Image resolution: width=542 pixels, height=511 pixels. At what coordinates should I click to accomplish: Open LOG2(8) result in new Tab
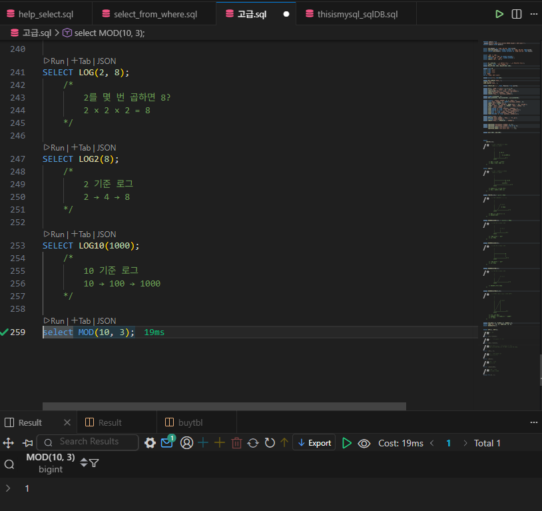pos(81,148)
